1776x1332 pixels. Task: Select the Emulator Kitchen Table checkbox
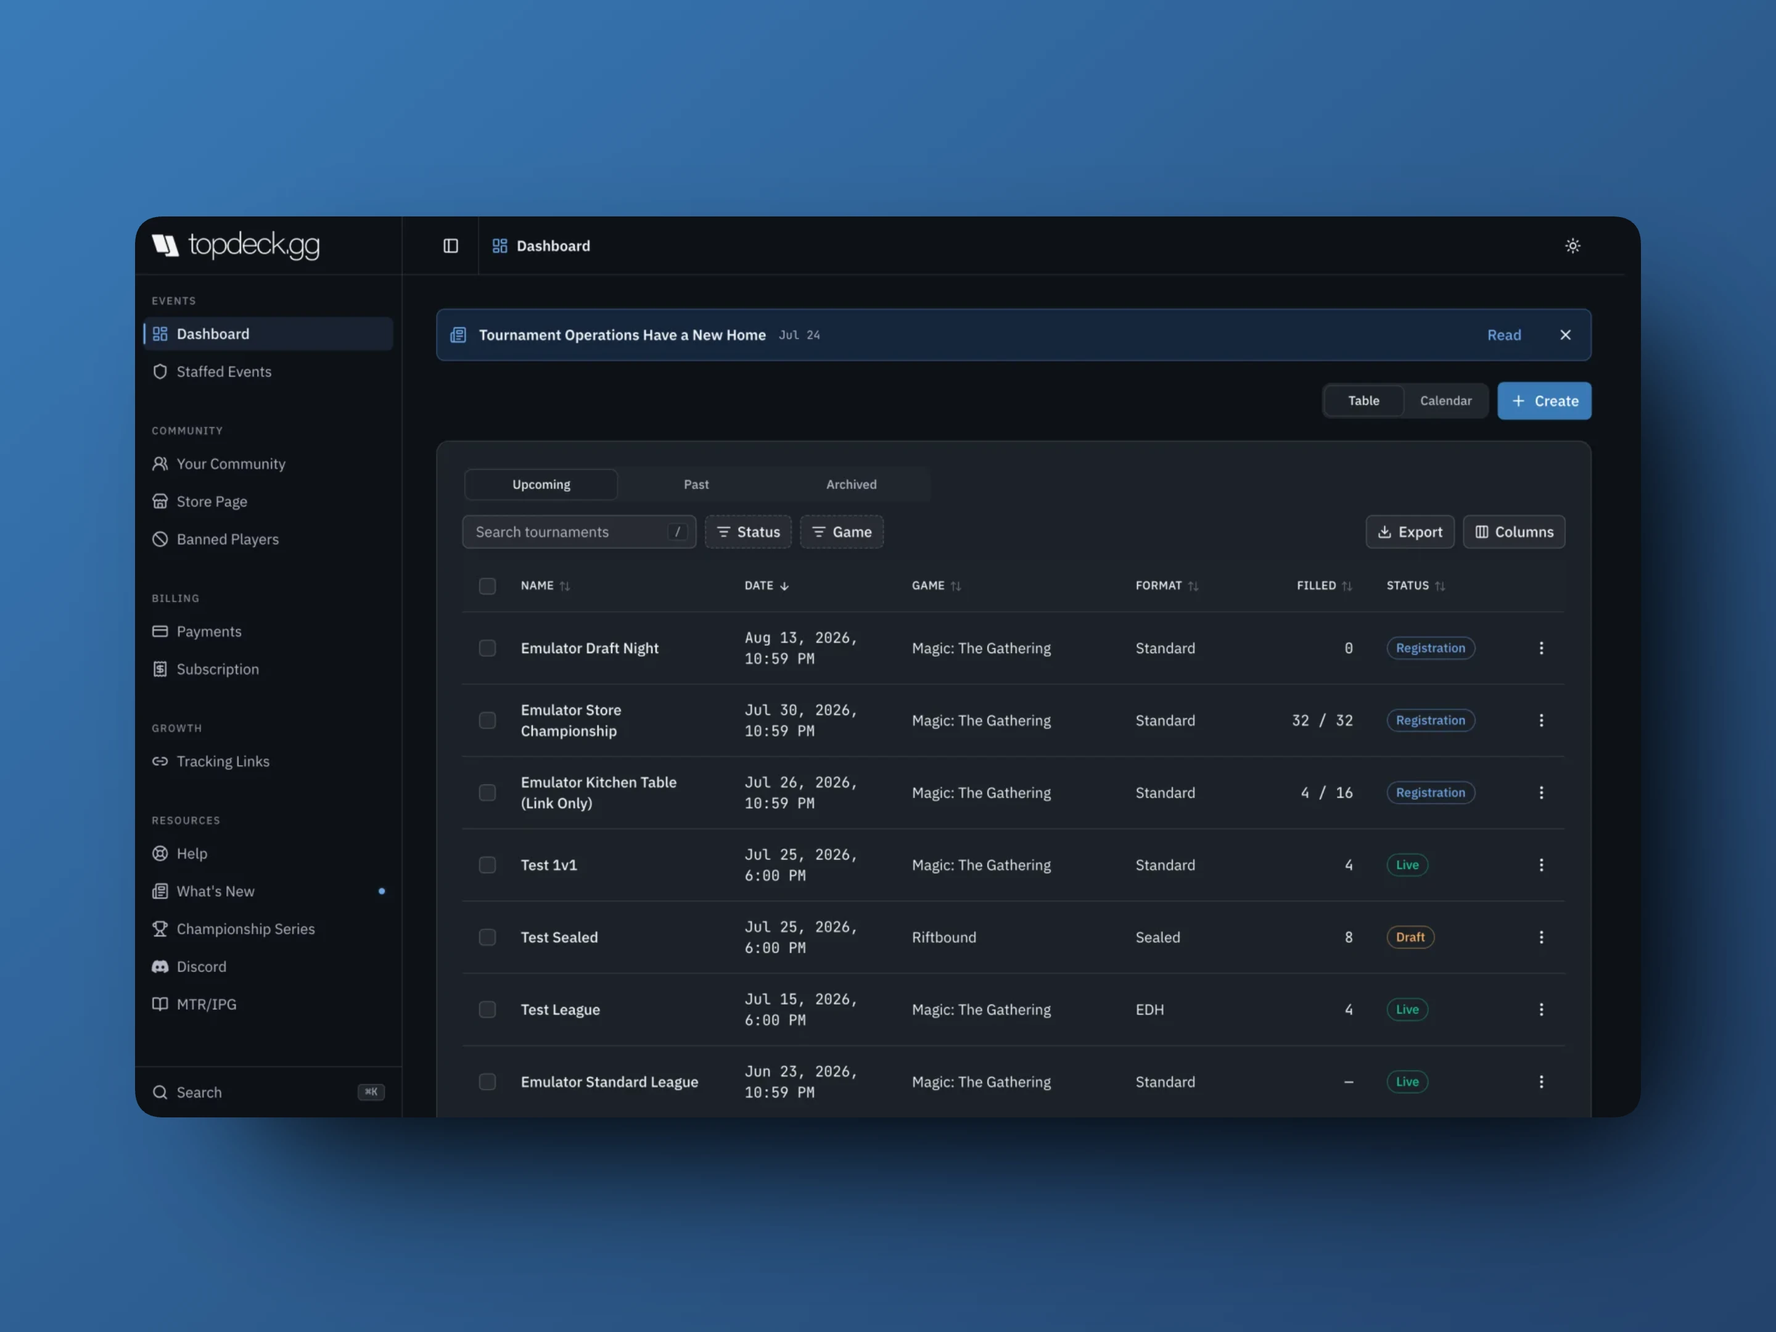tap(487, 792)
